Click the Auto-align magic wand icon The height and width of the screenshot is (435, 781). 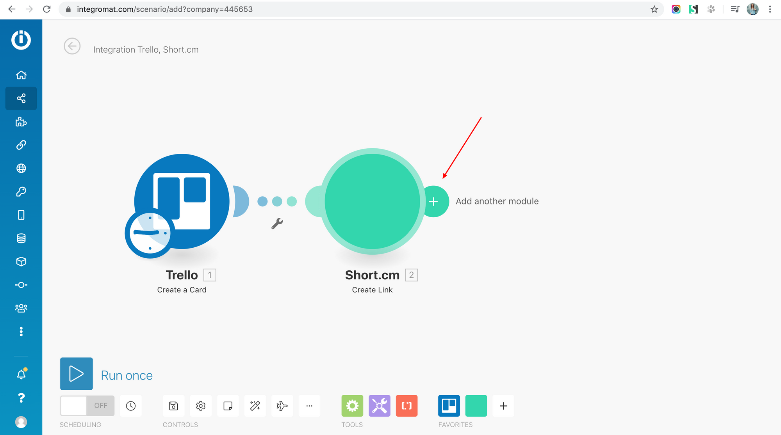click(255, 406)
